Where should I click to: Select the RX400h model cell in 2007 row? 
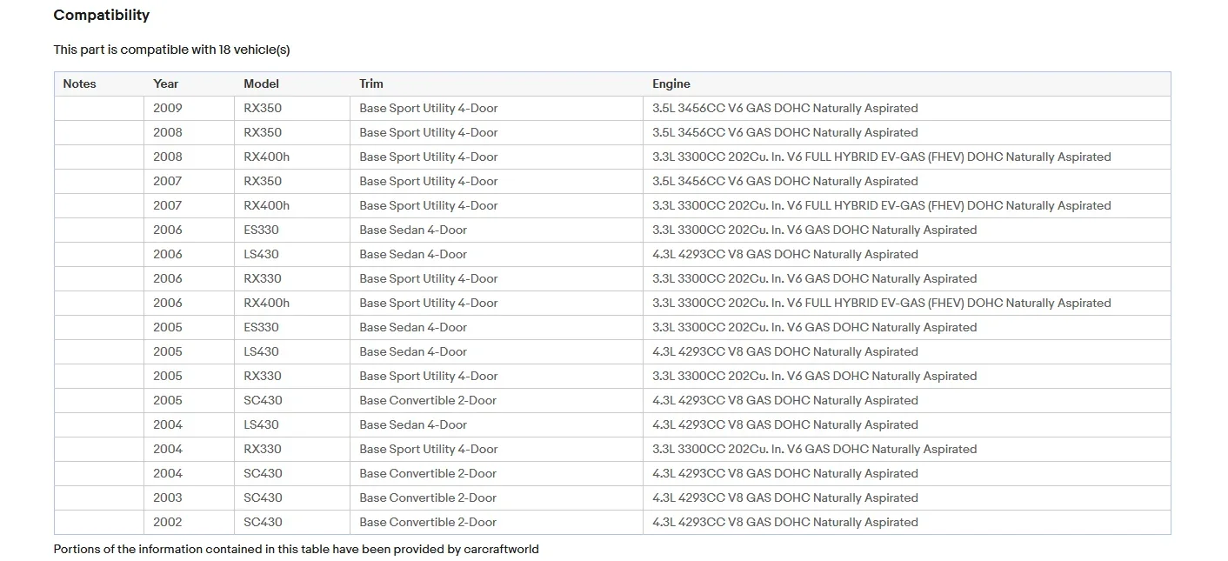click(x=292, y=206)
